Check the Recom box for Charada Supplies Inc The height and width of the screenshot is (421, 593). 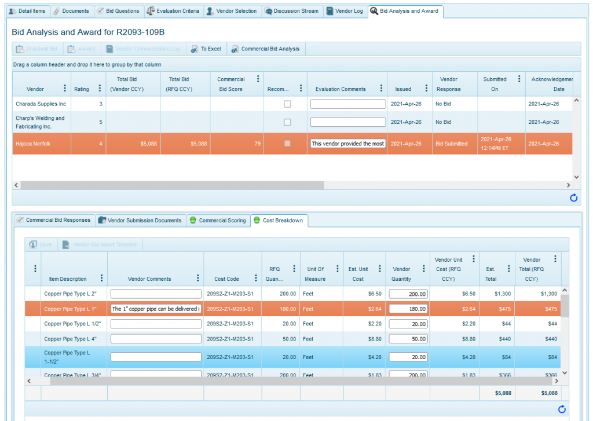[286, 104]
